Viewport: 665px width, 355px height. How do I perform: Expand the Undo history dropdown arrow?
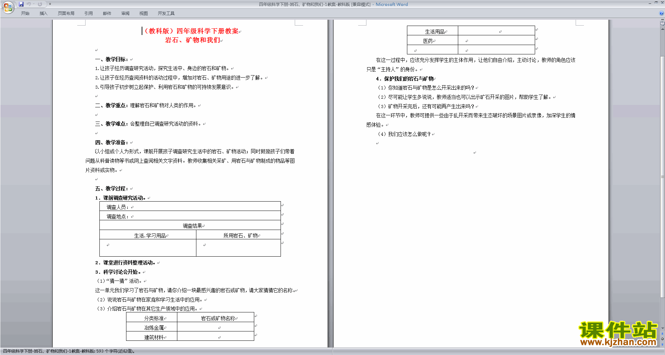pos(34,4)
